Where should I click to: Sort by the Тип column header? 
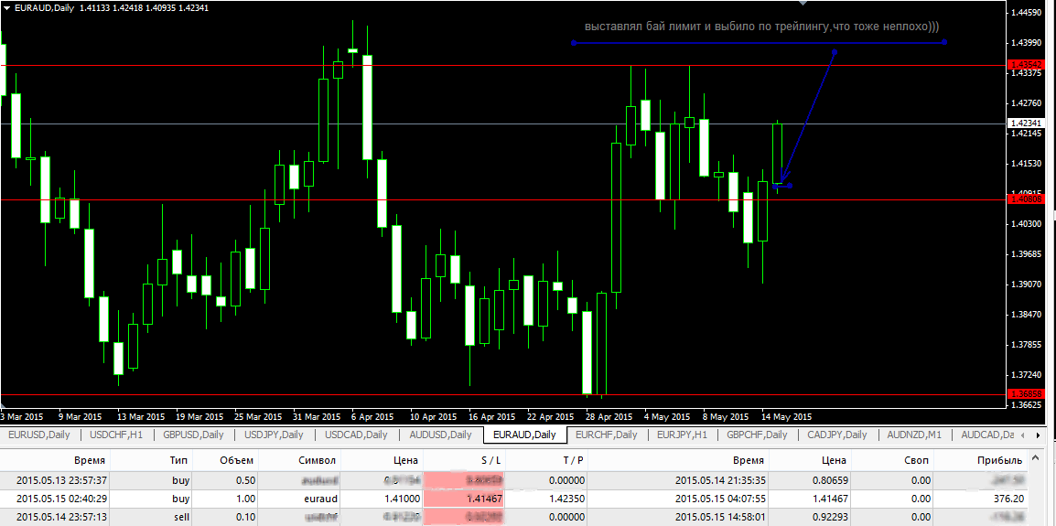151,461
